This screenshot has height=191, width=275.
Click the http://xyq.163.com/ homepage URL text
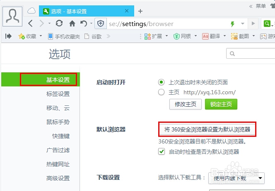[x=210, y=92]
